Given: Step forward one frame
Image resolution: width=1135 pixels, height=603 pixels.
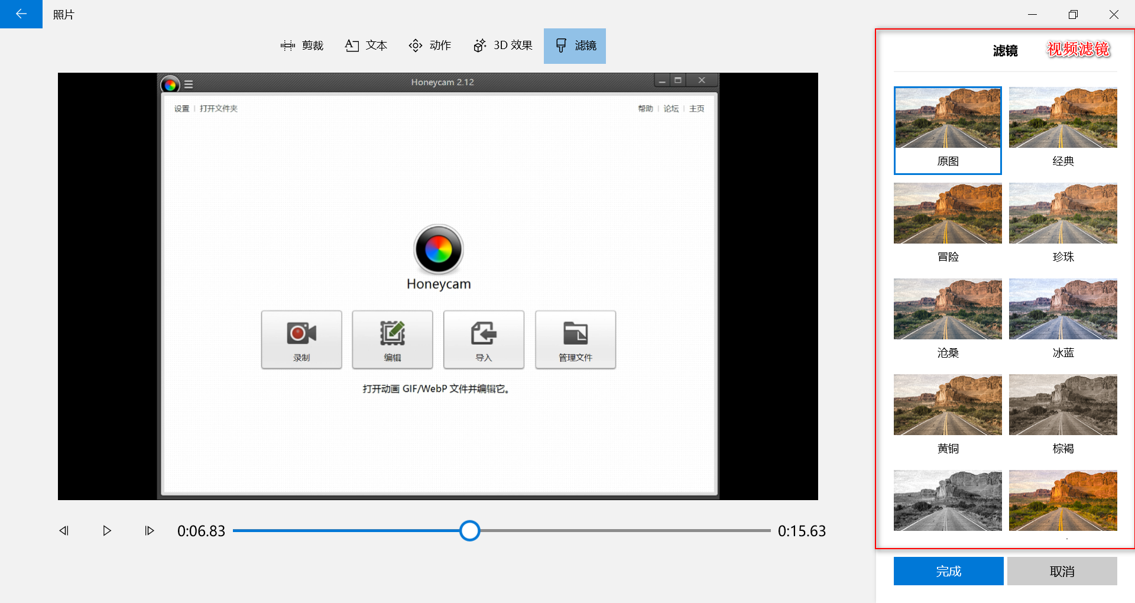Looking at the screenshot, I should pyautogui.click(x=150, y=531).
